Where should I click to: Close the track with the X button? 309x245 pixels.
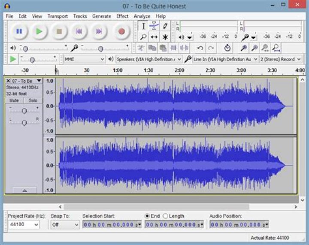pyautogui.click(x=8, y=81)
